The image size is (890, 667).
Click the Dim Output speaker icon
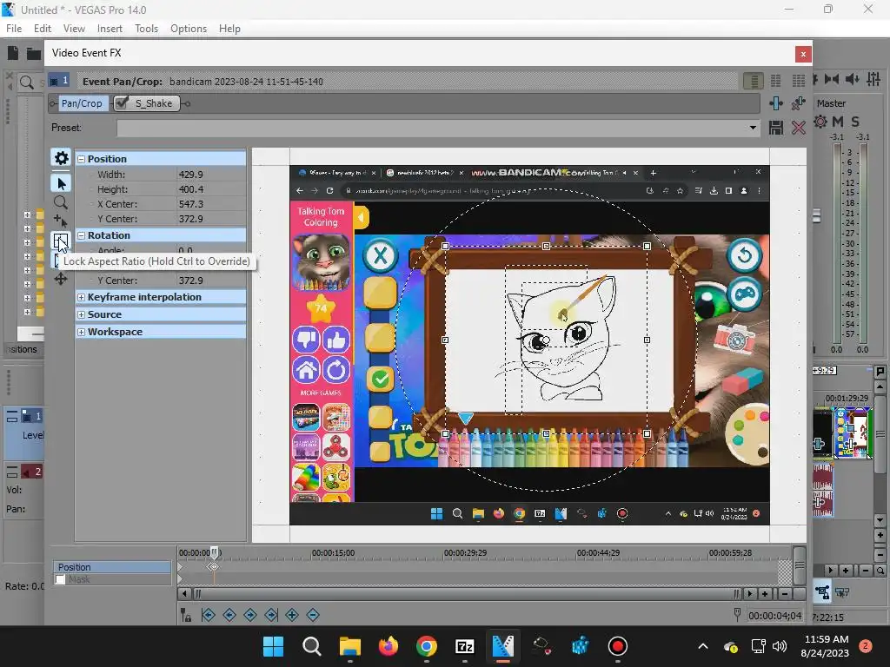[852, 79]
